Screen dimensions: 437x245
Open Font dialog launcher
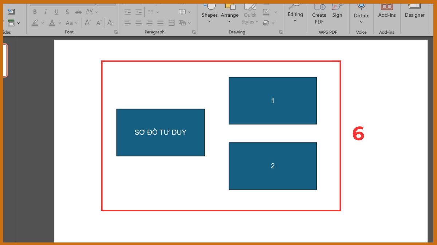116,32
